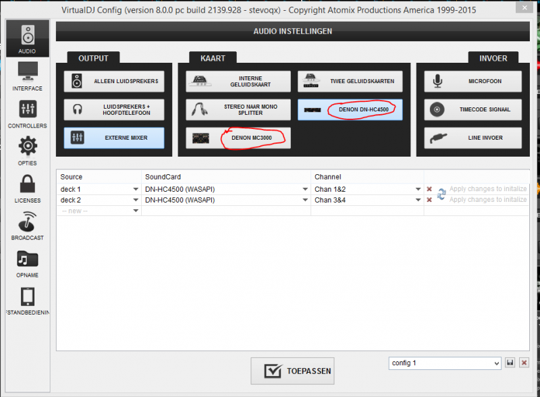Click the Invoer tab header
The image size is (540, 397).
click(x=493, y=58)
